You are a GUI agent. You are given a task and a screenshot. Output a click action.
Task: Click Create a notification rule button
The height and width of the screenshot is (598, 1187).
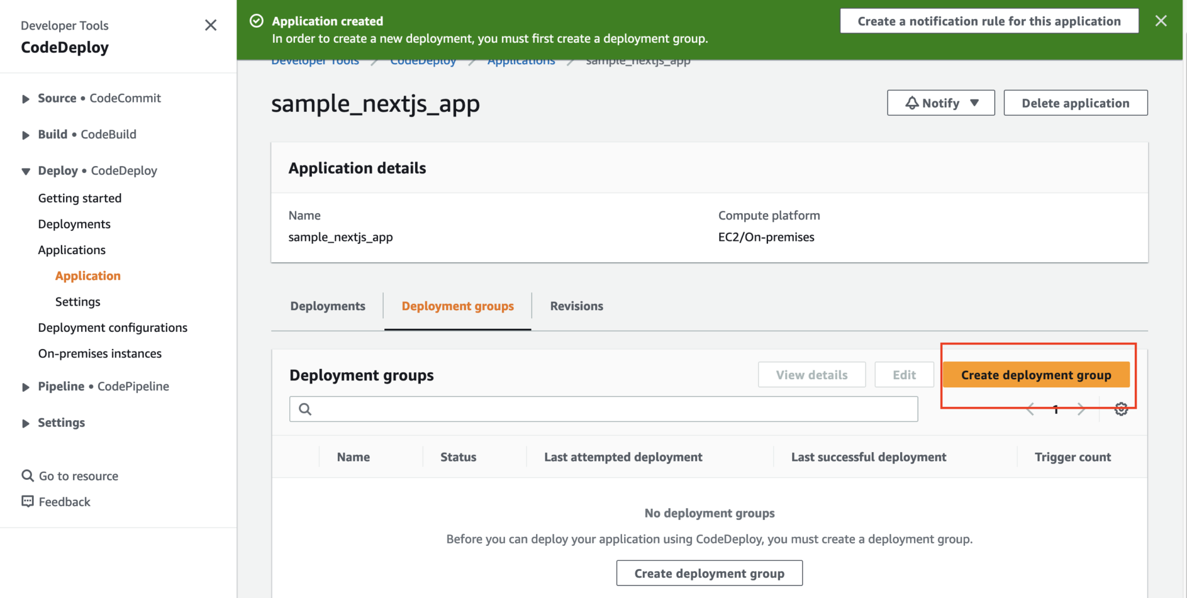[989, 21]
